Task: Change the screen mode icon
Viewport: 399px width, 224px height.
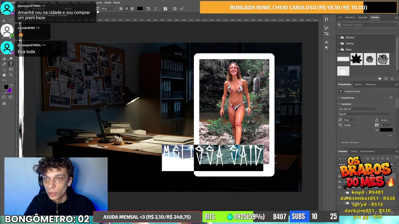Action: coord(11,97)
